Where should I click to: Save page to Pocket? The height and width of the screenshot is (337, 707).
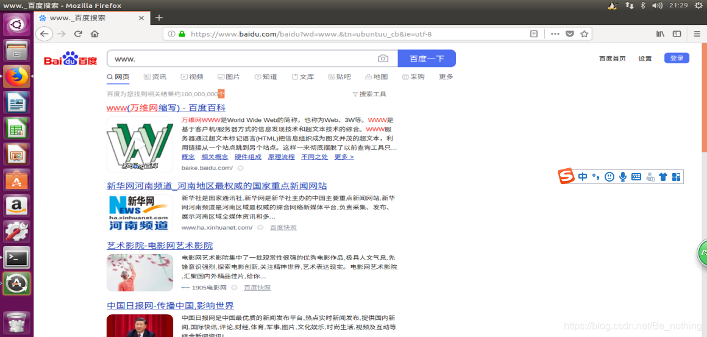569,34
